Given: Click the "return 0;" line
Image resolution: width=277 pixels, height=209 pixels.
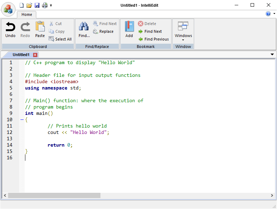Looking at the screenshot, I should coord(60,145).
